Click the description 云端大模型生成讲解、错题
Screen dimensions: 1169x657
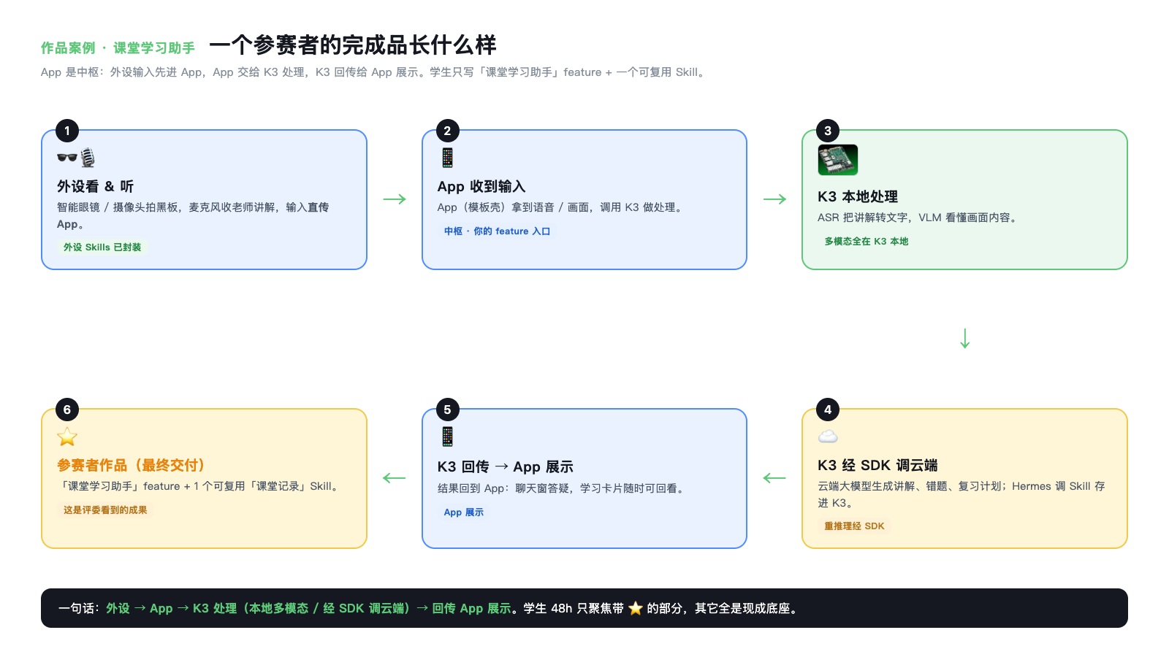[962, 494]
